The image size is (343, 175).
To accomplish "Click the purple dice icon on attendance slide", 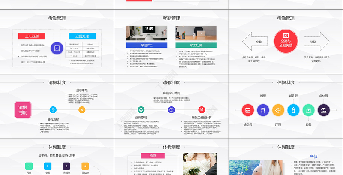I will [x=57, y=48].
